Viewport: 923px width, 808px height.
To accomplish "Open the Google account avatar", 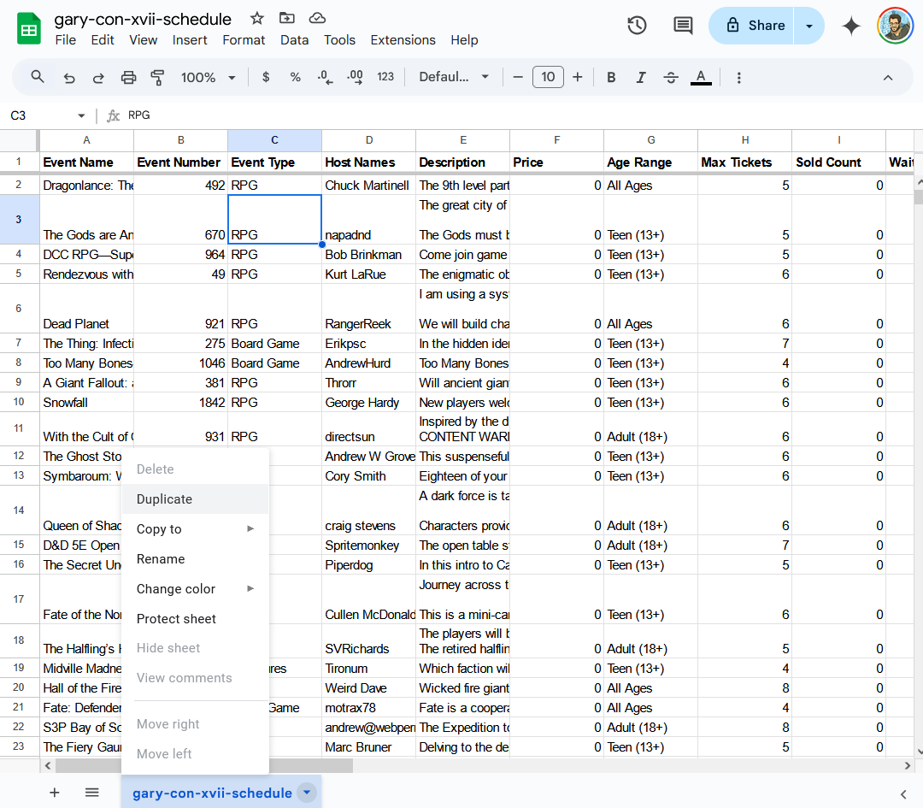I will pos(895,26).
